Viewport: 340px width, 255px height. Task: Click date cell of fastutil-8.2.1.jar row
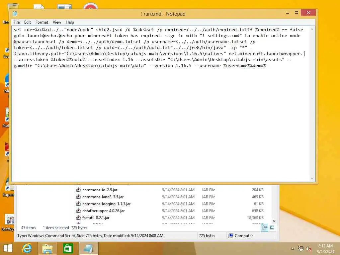click(178, 217)
